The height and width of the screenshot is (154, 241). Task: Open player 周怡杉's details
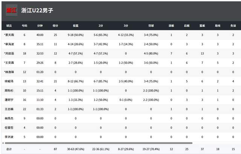(8, 90)
